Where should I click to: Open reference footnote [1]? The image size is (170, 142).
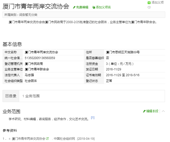coord(93,118)
